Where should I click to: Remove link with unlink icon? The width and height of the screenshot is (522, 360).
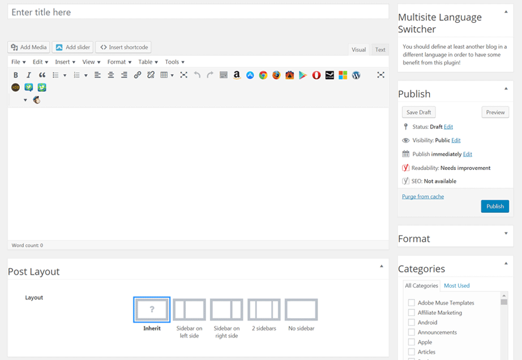click(x=151, y=75)
